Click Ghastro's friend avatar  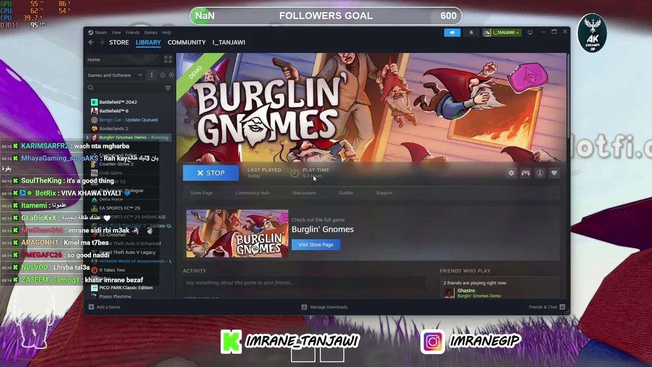[x=449, y=293]
